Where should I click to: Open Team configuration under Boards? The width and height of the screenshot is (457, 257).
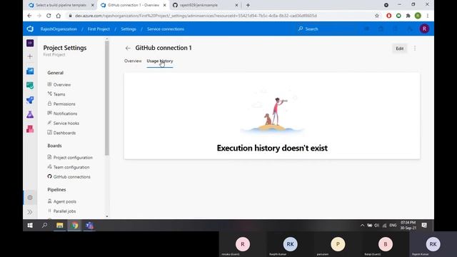point(69,167)
